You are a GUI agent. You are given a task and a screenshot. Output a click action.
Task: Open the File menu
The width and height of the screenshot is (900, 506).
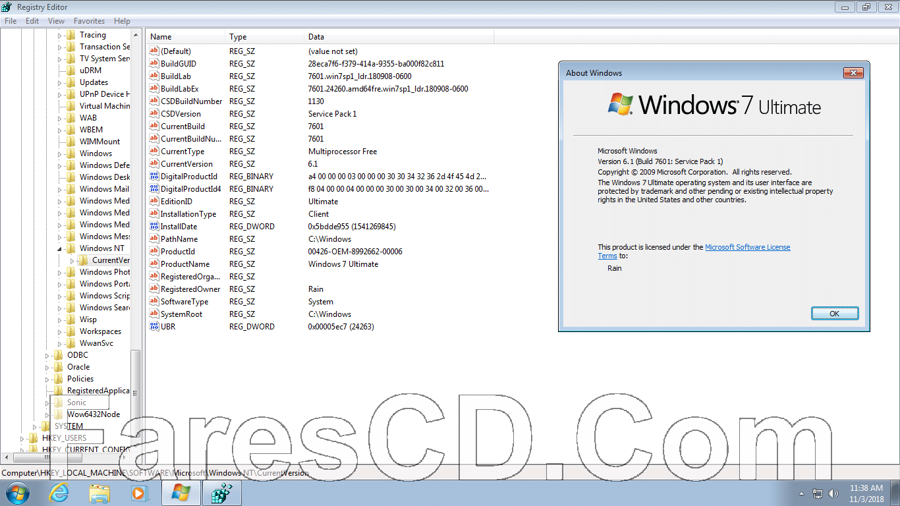click(x=11, y=21)
